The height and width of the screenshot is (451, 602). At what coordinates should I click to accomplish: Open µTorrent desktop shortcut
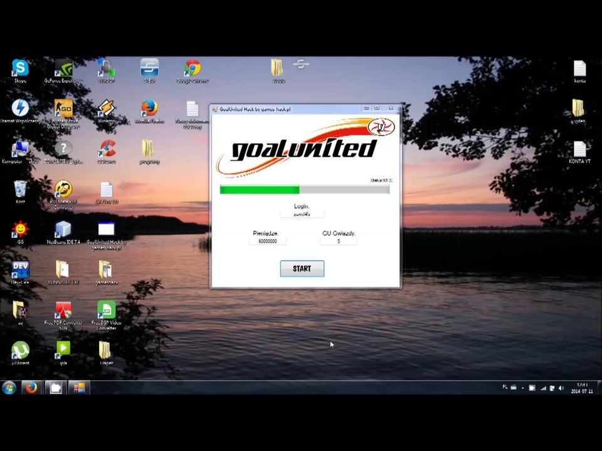pos(20,353)
